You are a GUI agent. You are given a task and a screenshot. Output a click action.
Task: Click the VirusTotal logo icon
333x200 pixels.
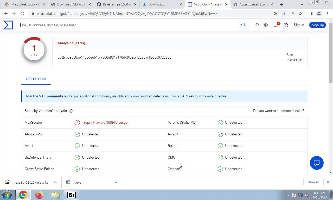tap(8, 25)
